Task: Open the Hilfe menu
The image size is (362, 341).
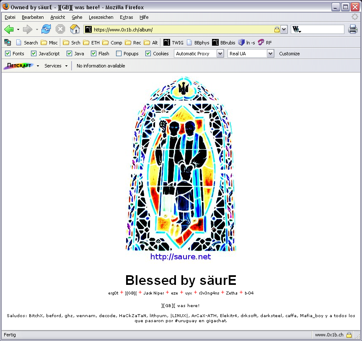Action: (144, 17)
